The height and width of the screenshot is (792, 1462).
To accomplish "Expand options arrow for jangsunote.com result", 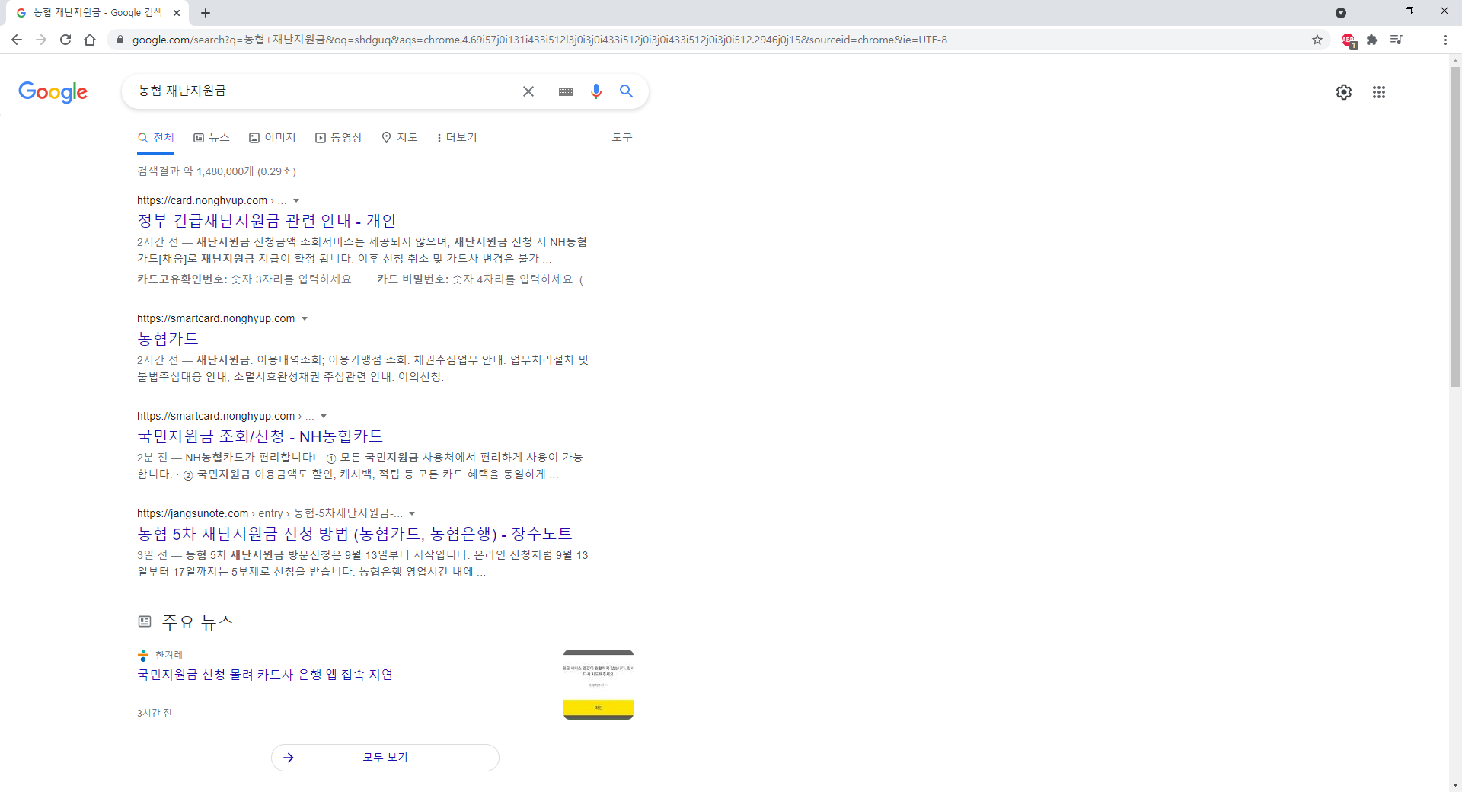I will (412, 514).
